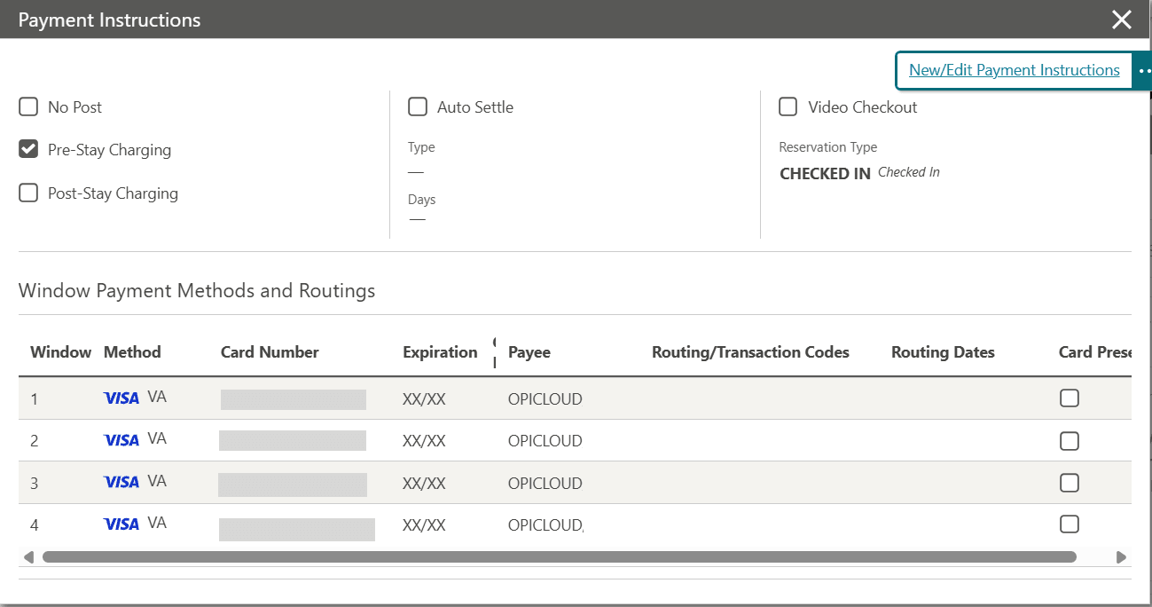Click XX/XX expiration in window 4 row
Image resolution: width=1152 pixels, height=607 pixels.
pos(424,525)
